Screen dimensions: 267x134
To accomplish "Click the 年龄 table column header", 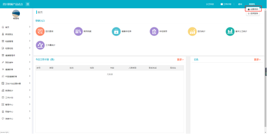I will [112, 68].
